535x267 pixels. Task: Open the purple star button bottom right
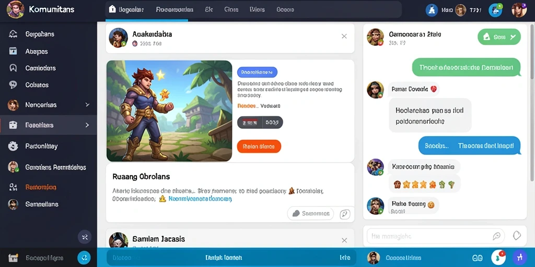click(x=520, y=258)
